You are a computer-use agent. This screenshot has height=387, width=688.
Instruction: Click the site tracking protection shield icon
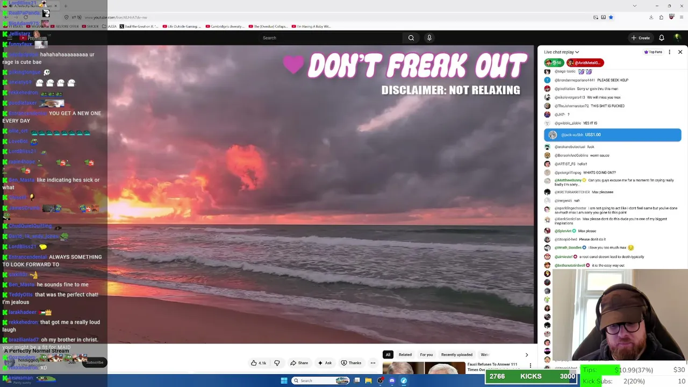coord(66,17)
